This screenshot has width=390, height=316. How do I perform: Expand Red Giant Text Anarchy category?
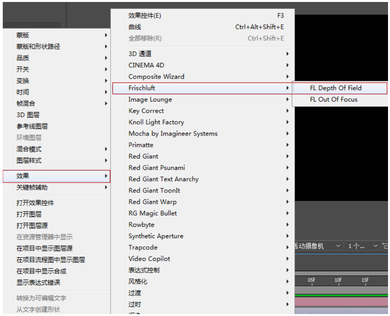tap(203, 179)
